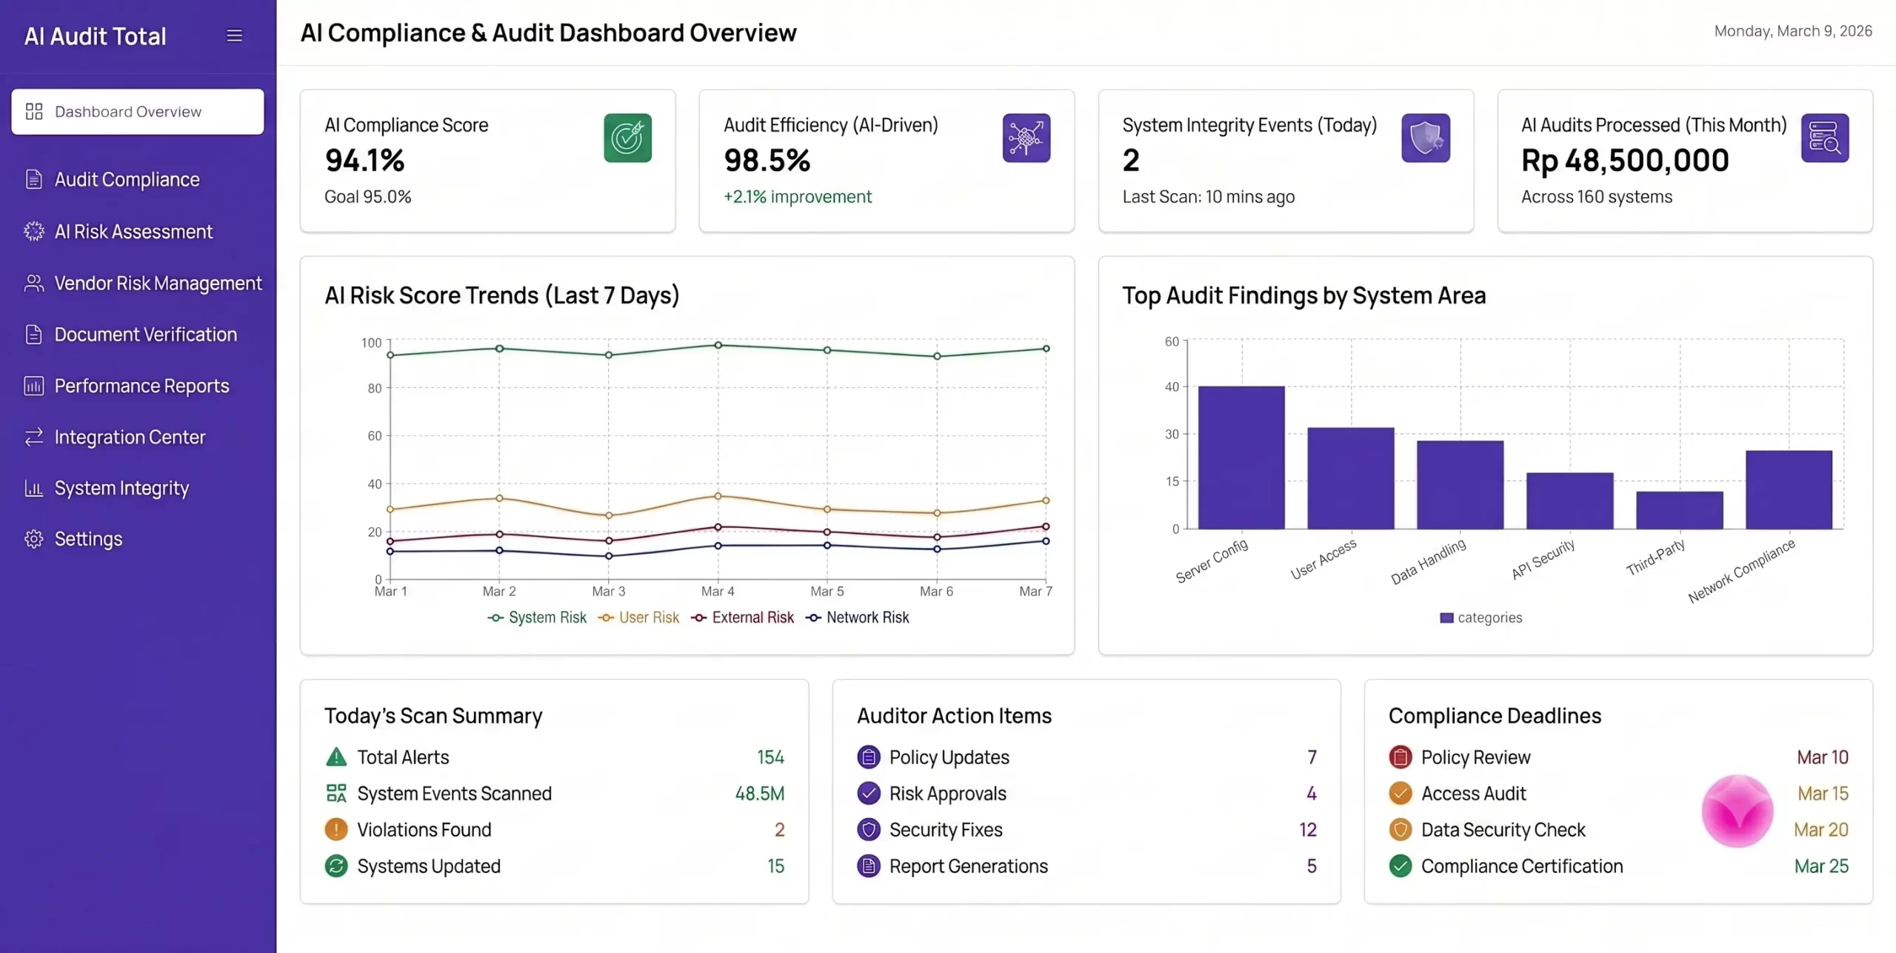Image resolution: width=1896 pixels, height=953 pixels.
Task: Click the Data Handling bar
Action: pyautogui.click(x=1461, y=485)
